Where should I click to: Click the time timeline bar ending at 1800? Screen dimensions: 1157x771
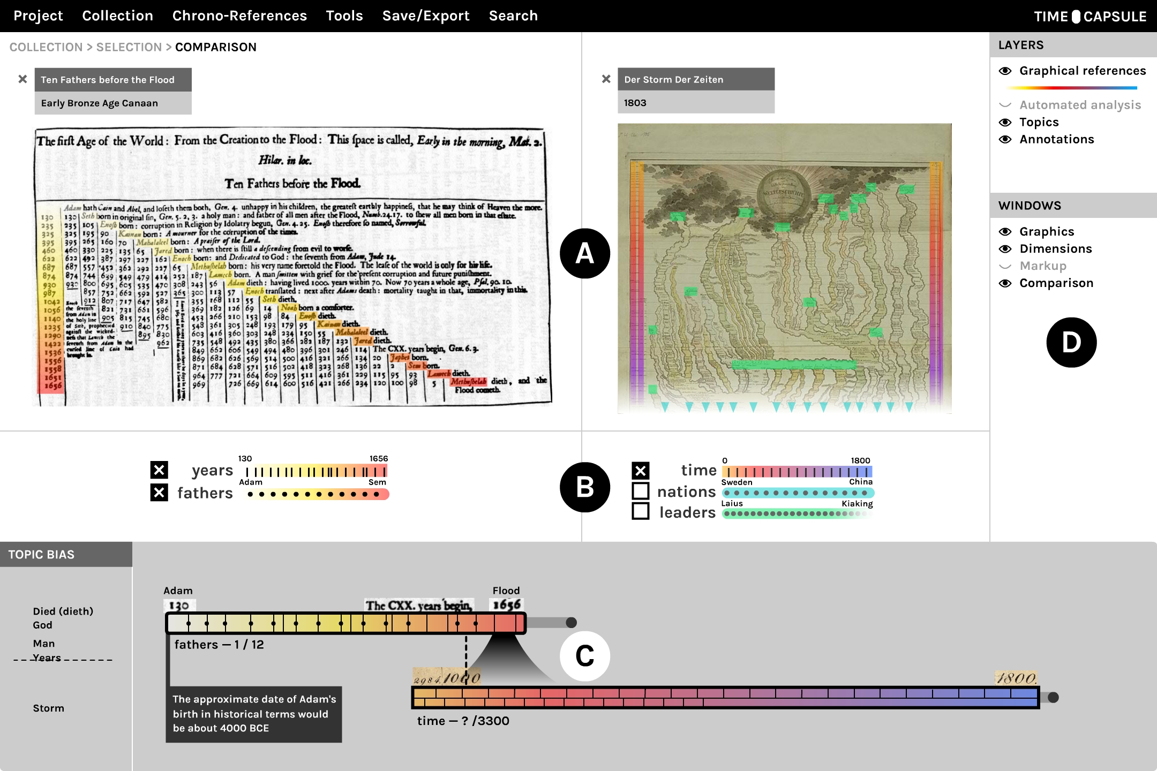[725, 698]
